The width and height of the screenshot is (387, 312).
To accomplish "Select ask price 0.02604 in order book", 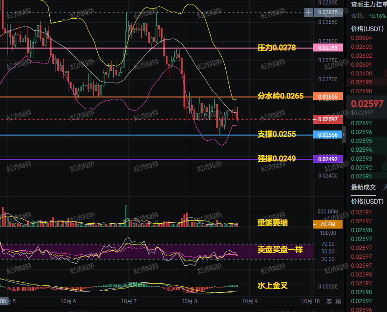I will point(361,38).
